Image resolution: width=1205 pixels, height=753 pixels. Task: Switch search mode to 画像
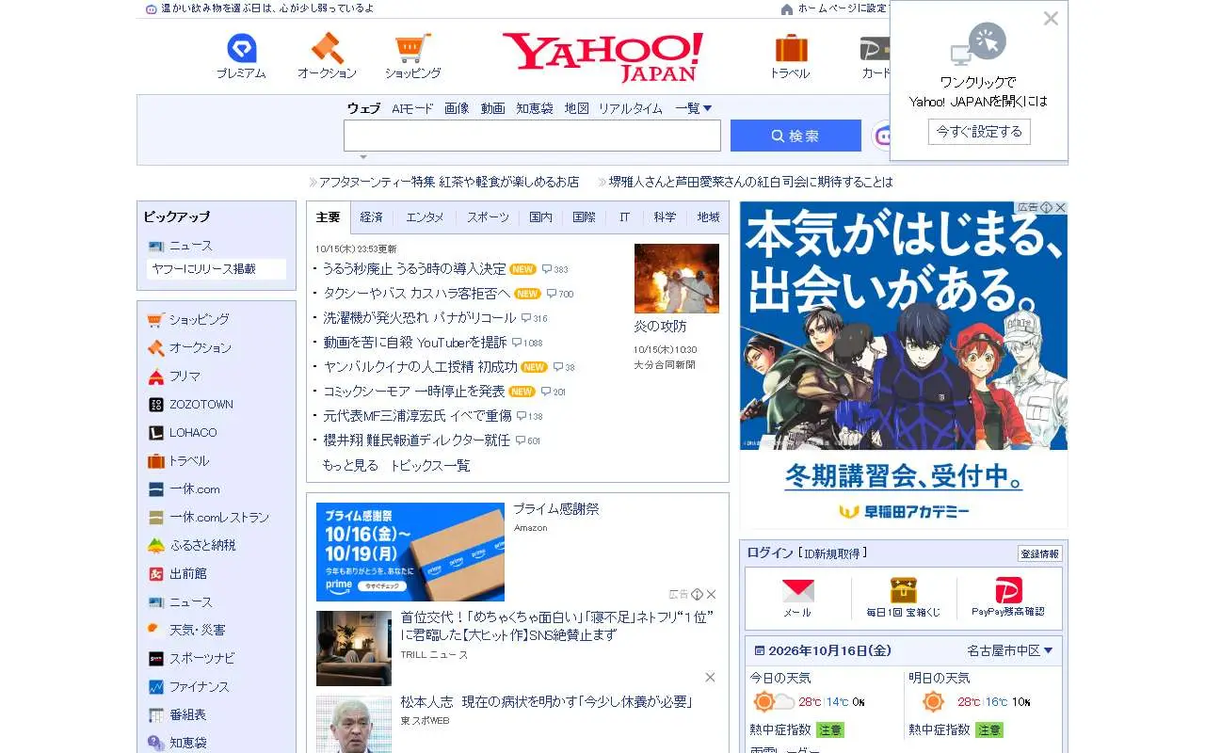457,108
